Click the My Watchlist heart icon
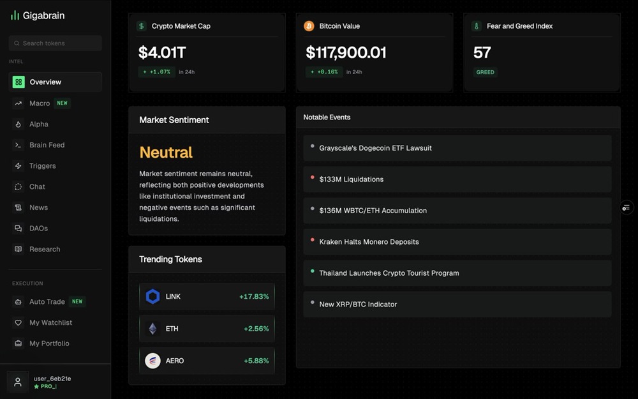 point(19,322)
